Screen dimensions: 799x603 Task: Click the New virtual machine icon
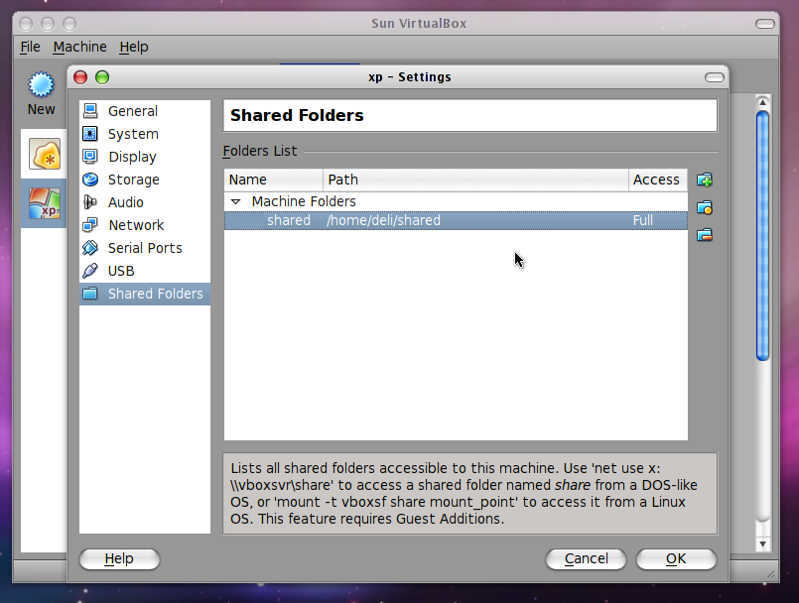41,91
